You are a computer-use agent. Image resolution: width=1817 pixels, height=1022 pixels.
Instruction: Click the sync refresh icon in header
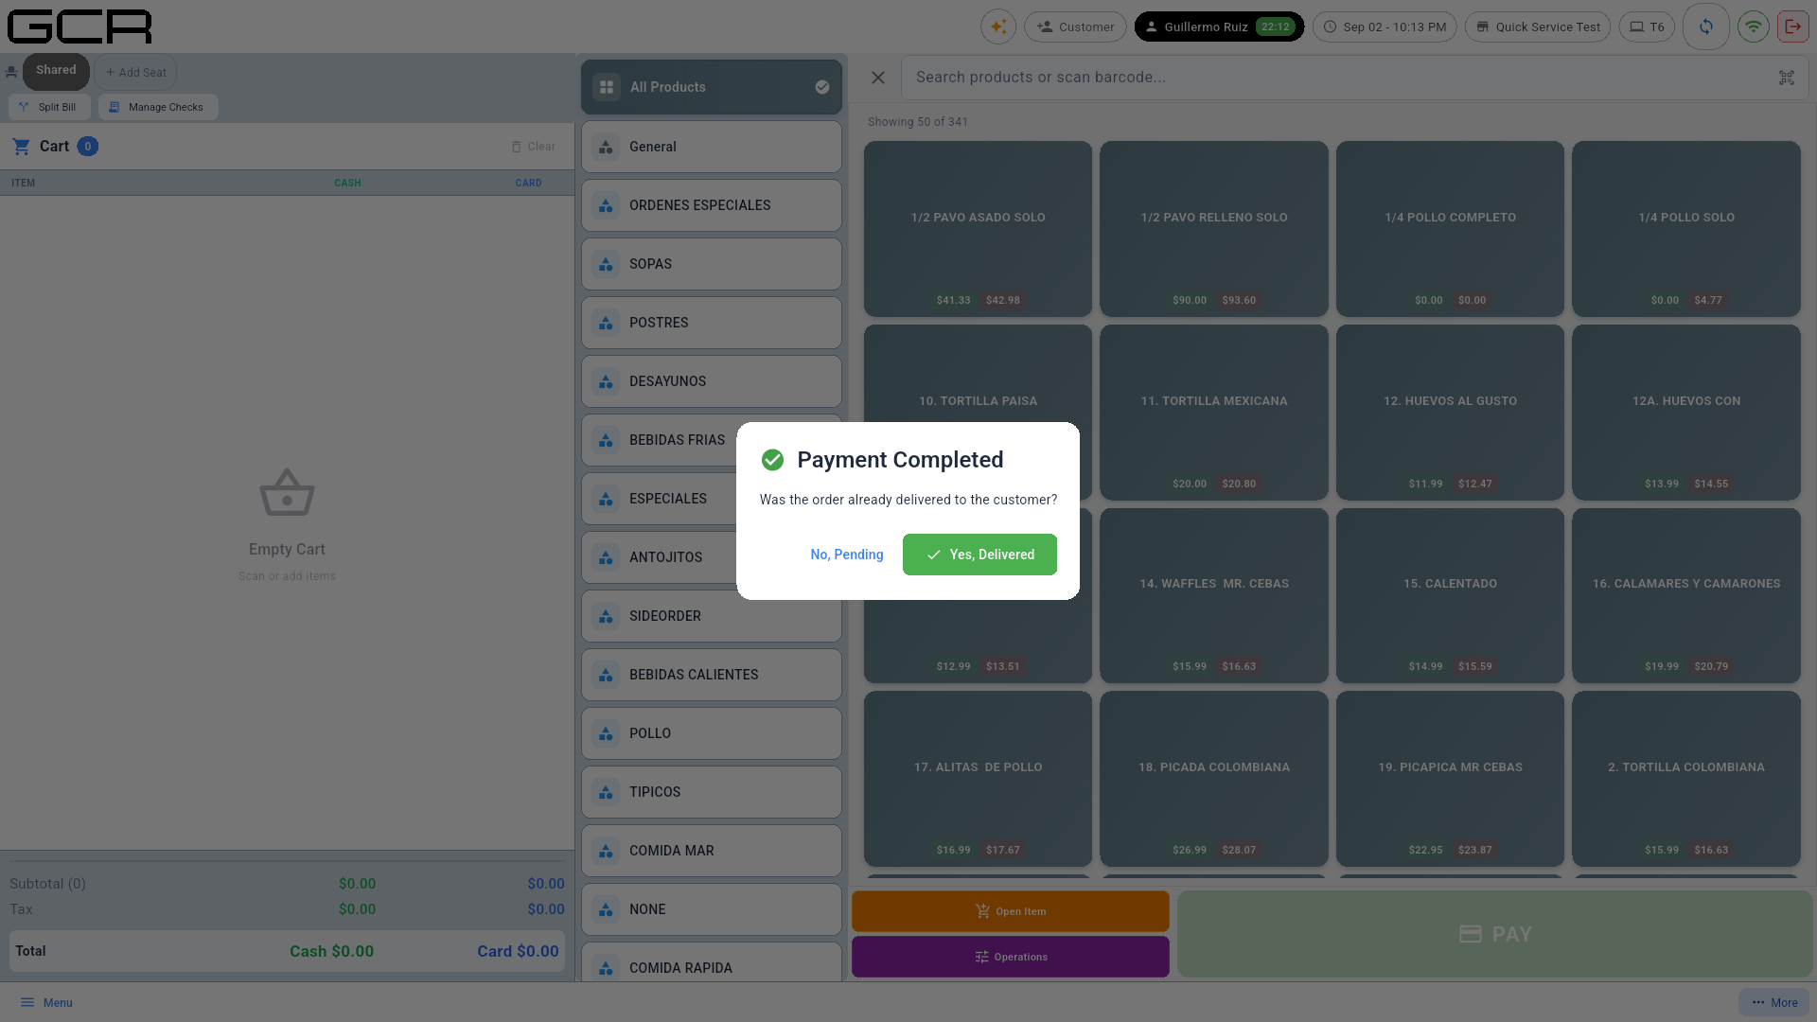pyautogui.click(x=1706, y=26)
